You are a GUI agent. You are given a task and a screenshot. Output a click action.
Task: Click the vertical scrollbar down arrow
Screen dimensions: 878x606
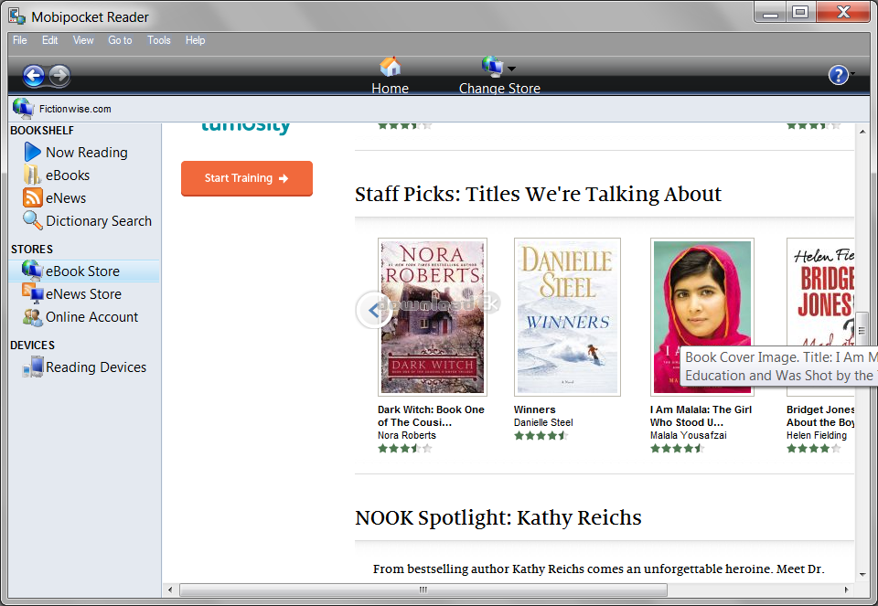coord(862,575)
